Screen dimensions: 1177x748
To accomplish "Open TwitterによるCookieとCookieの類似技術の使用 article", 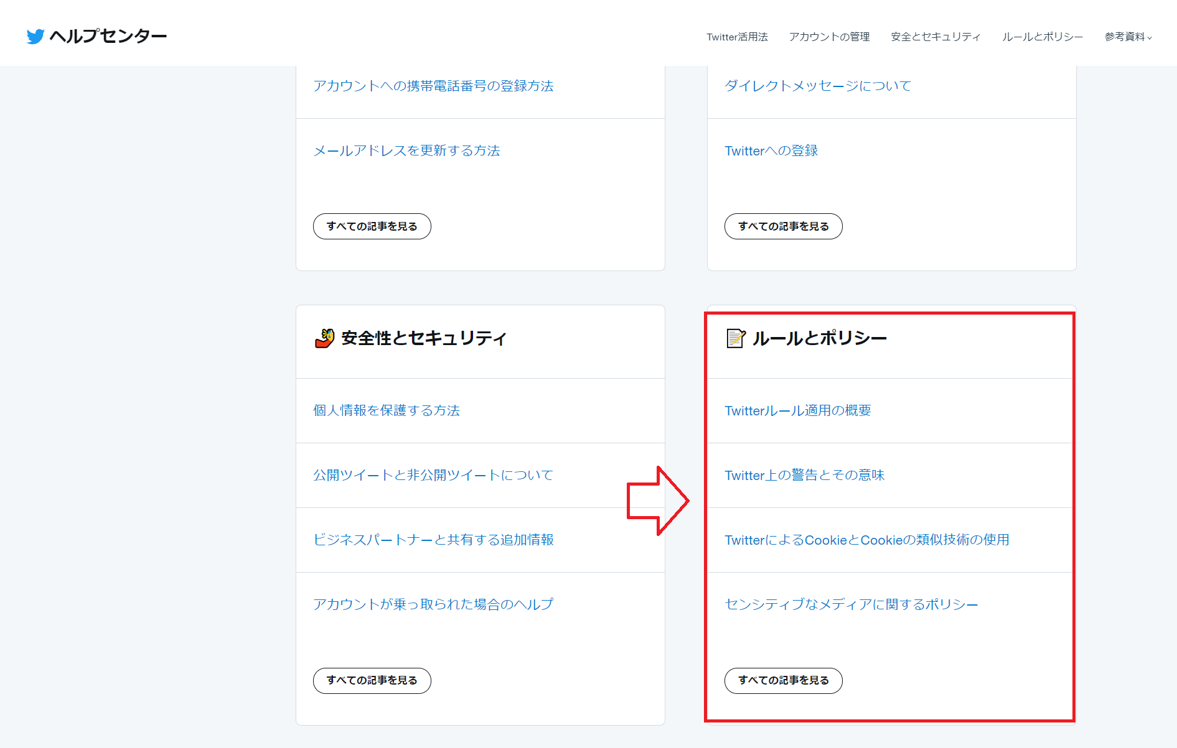I will (x=867, y=540).
